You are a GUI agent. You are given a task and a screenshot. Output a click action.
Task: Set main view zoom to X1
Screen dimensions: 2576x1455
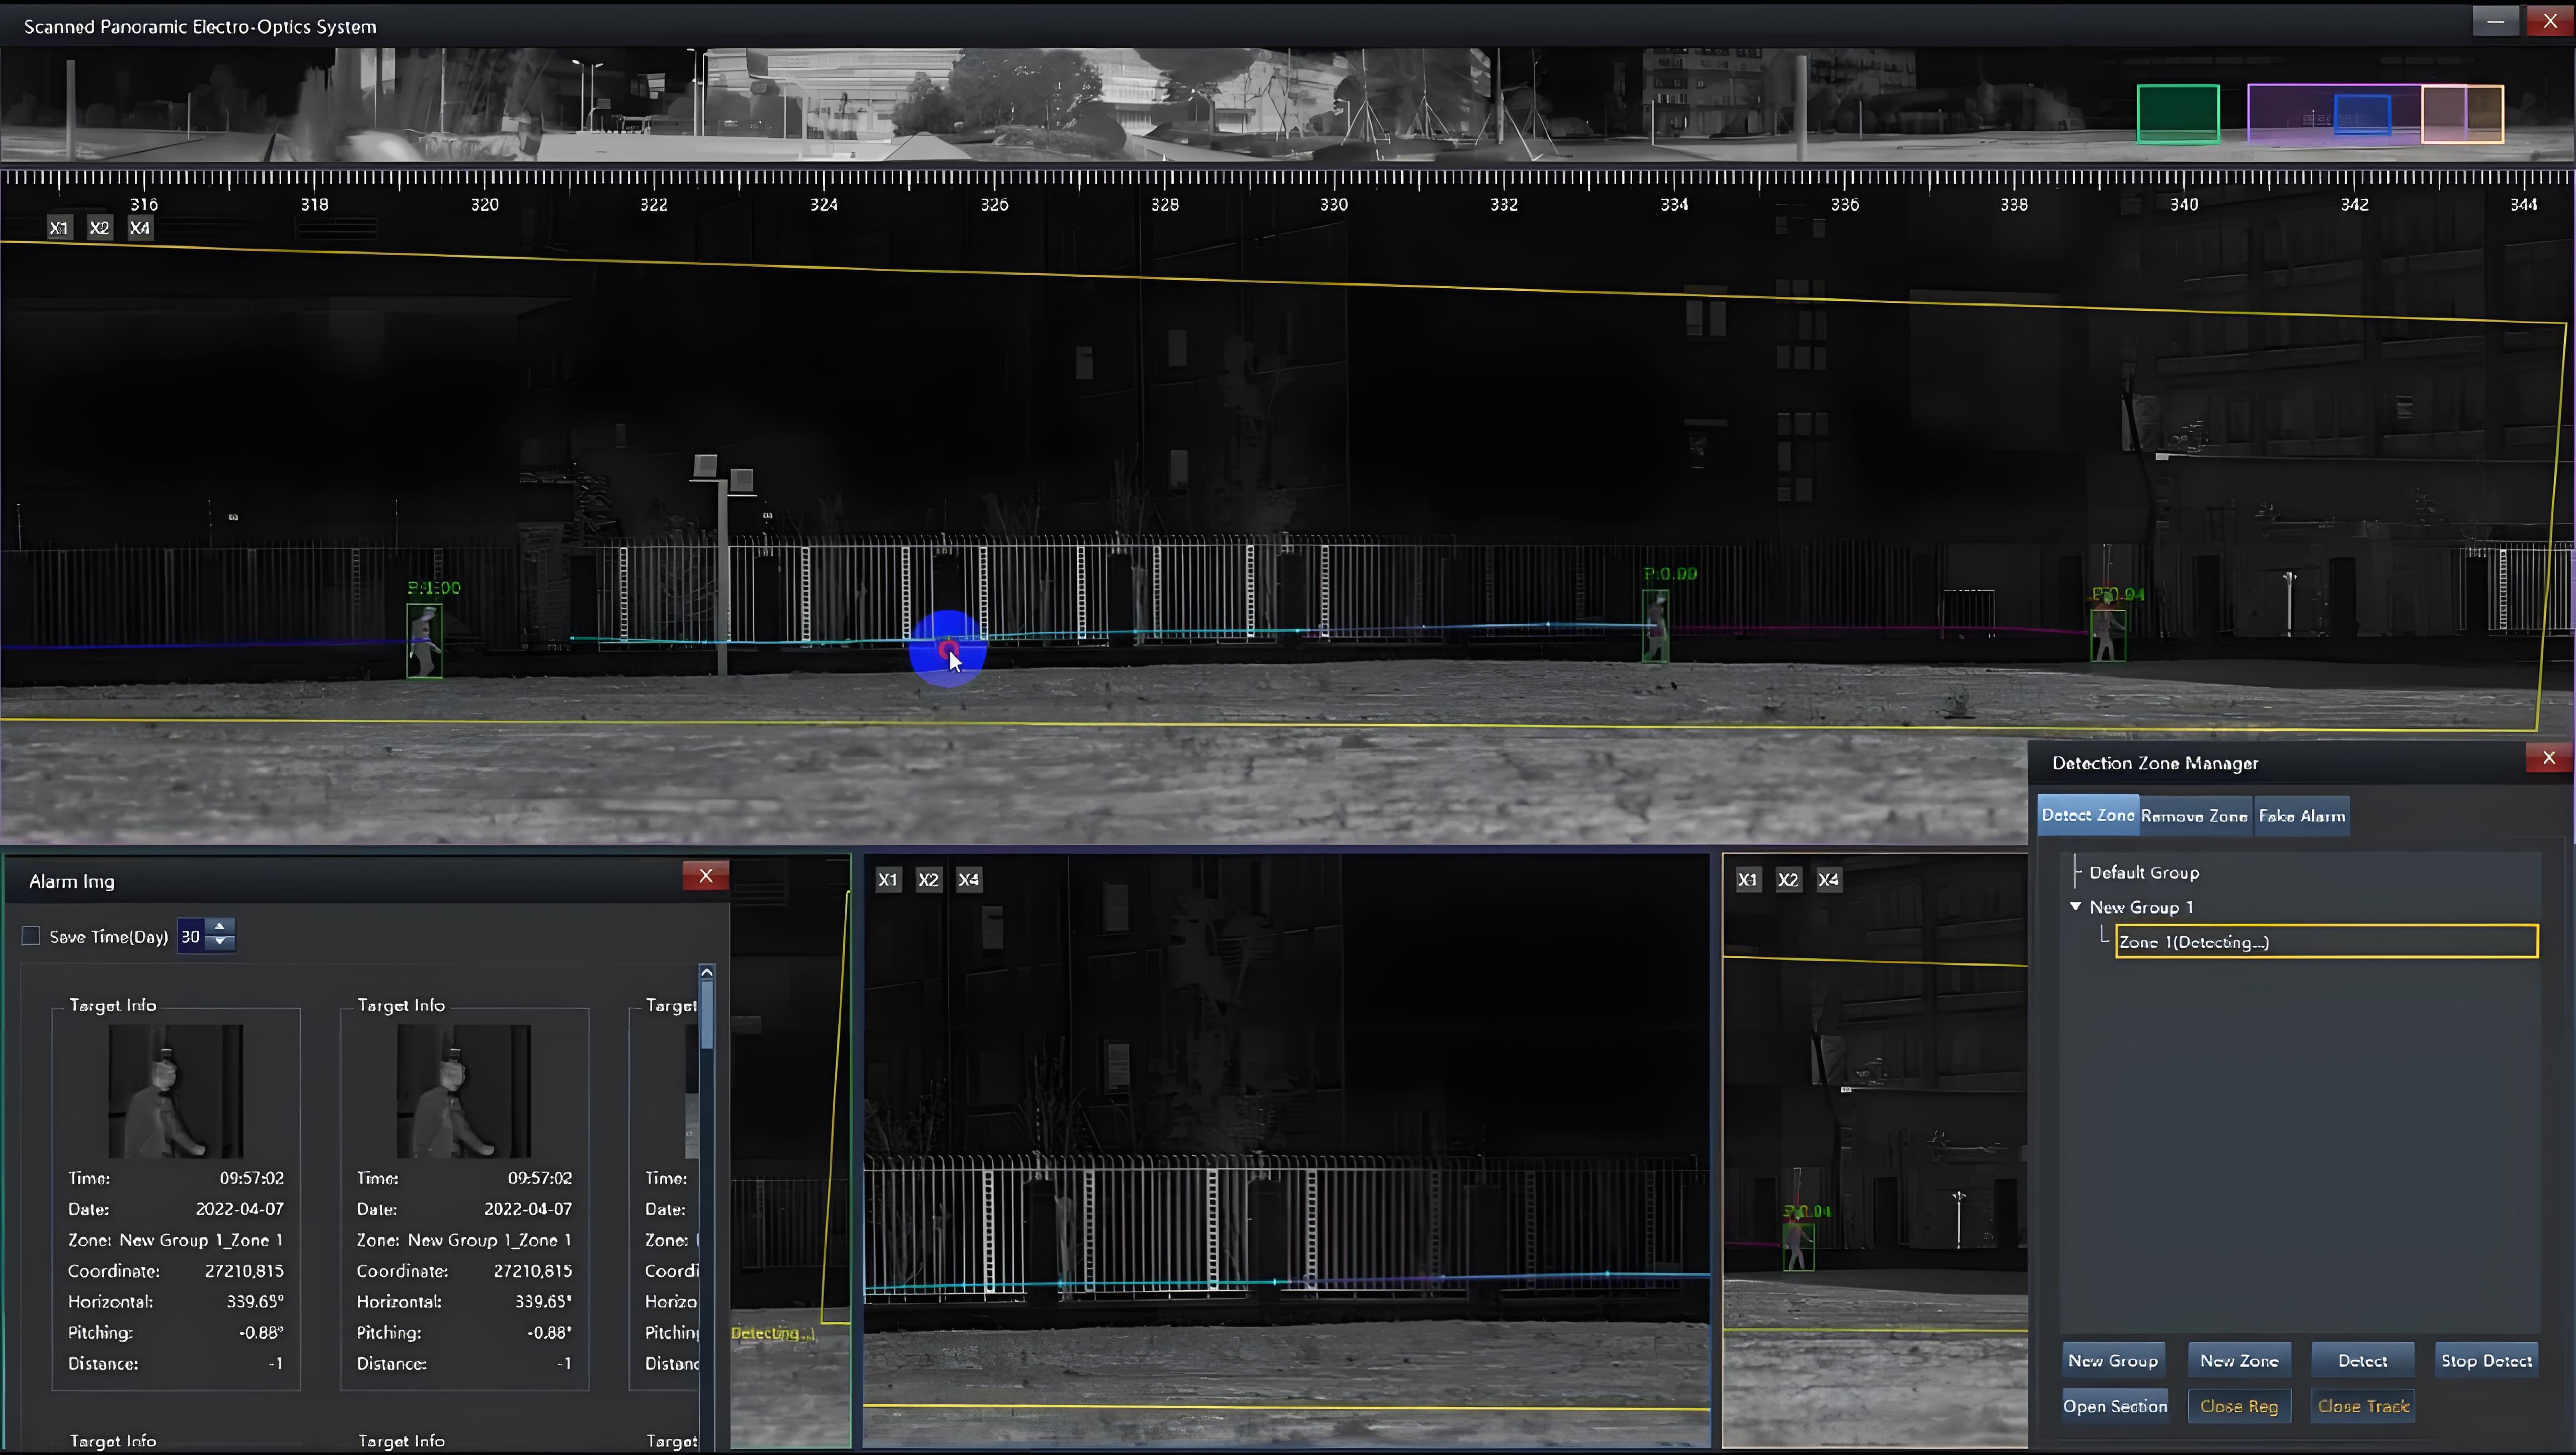(59, 228)
